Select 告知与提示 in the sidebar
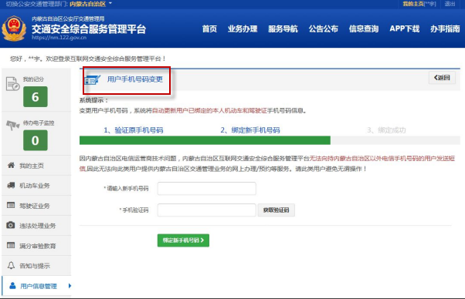Screen dimensions: 465x299 click(36, 266)
